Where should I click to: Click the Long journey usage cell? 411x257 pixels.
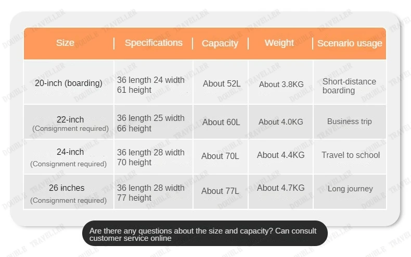pyautogui.click(x=350, y=189)
